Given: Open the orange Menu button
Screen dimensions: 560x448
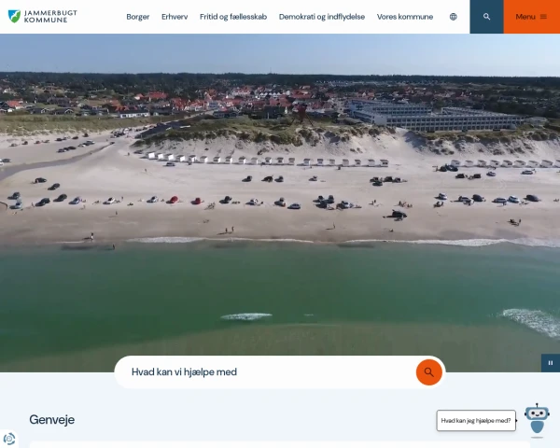Looking at the screenshot, I should [531, 17].
